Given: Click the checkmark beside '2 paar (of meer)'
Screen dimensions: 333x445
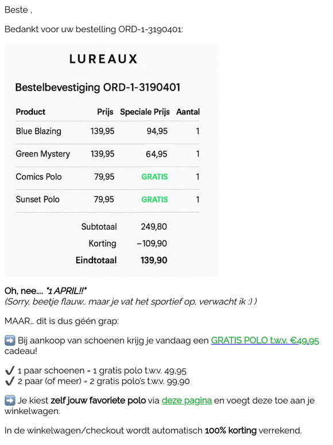Looking at the screenshot, I should click(10, 381).
